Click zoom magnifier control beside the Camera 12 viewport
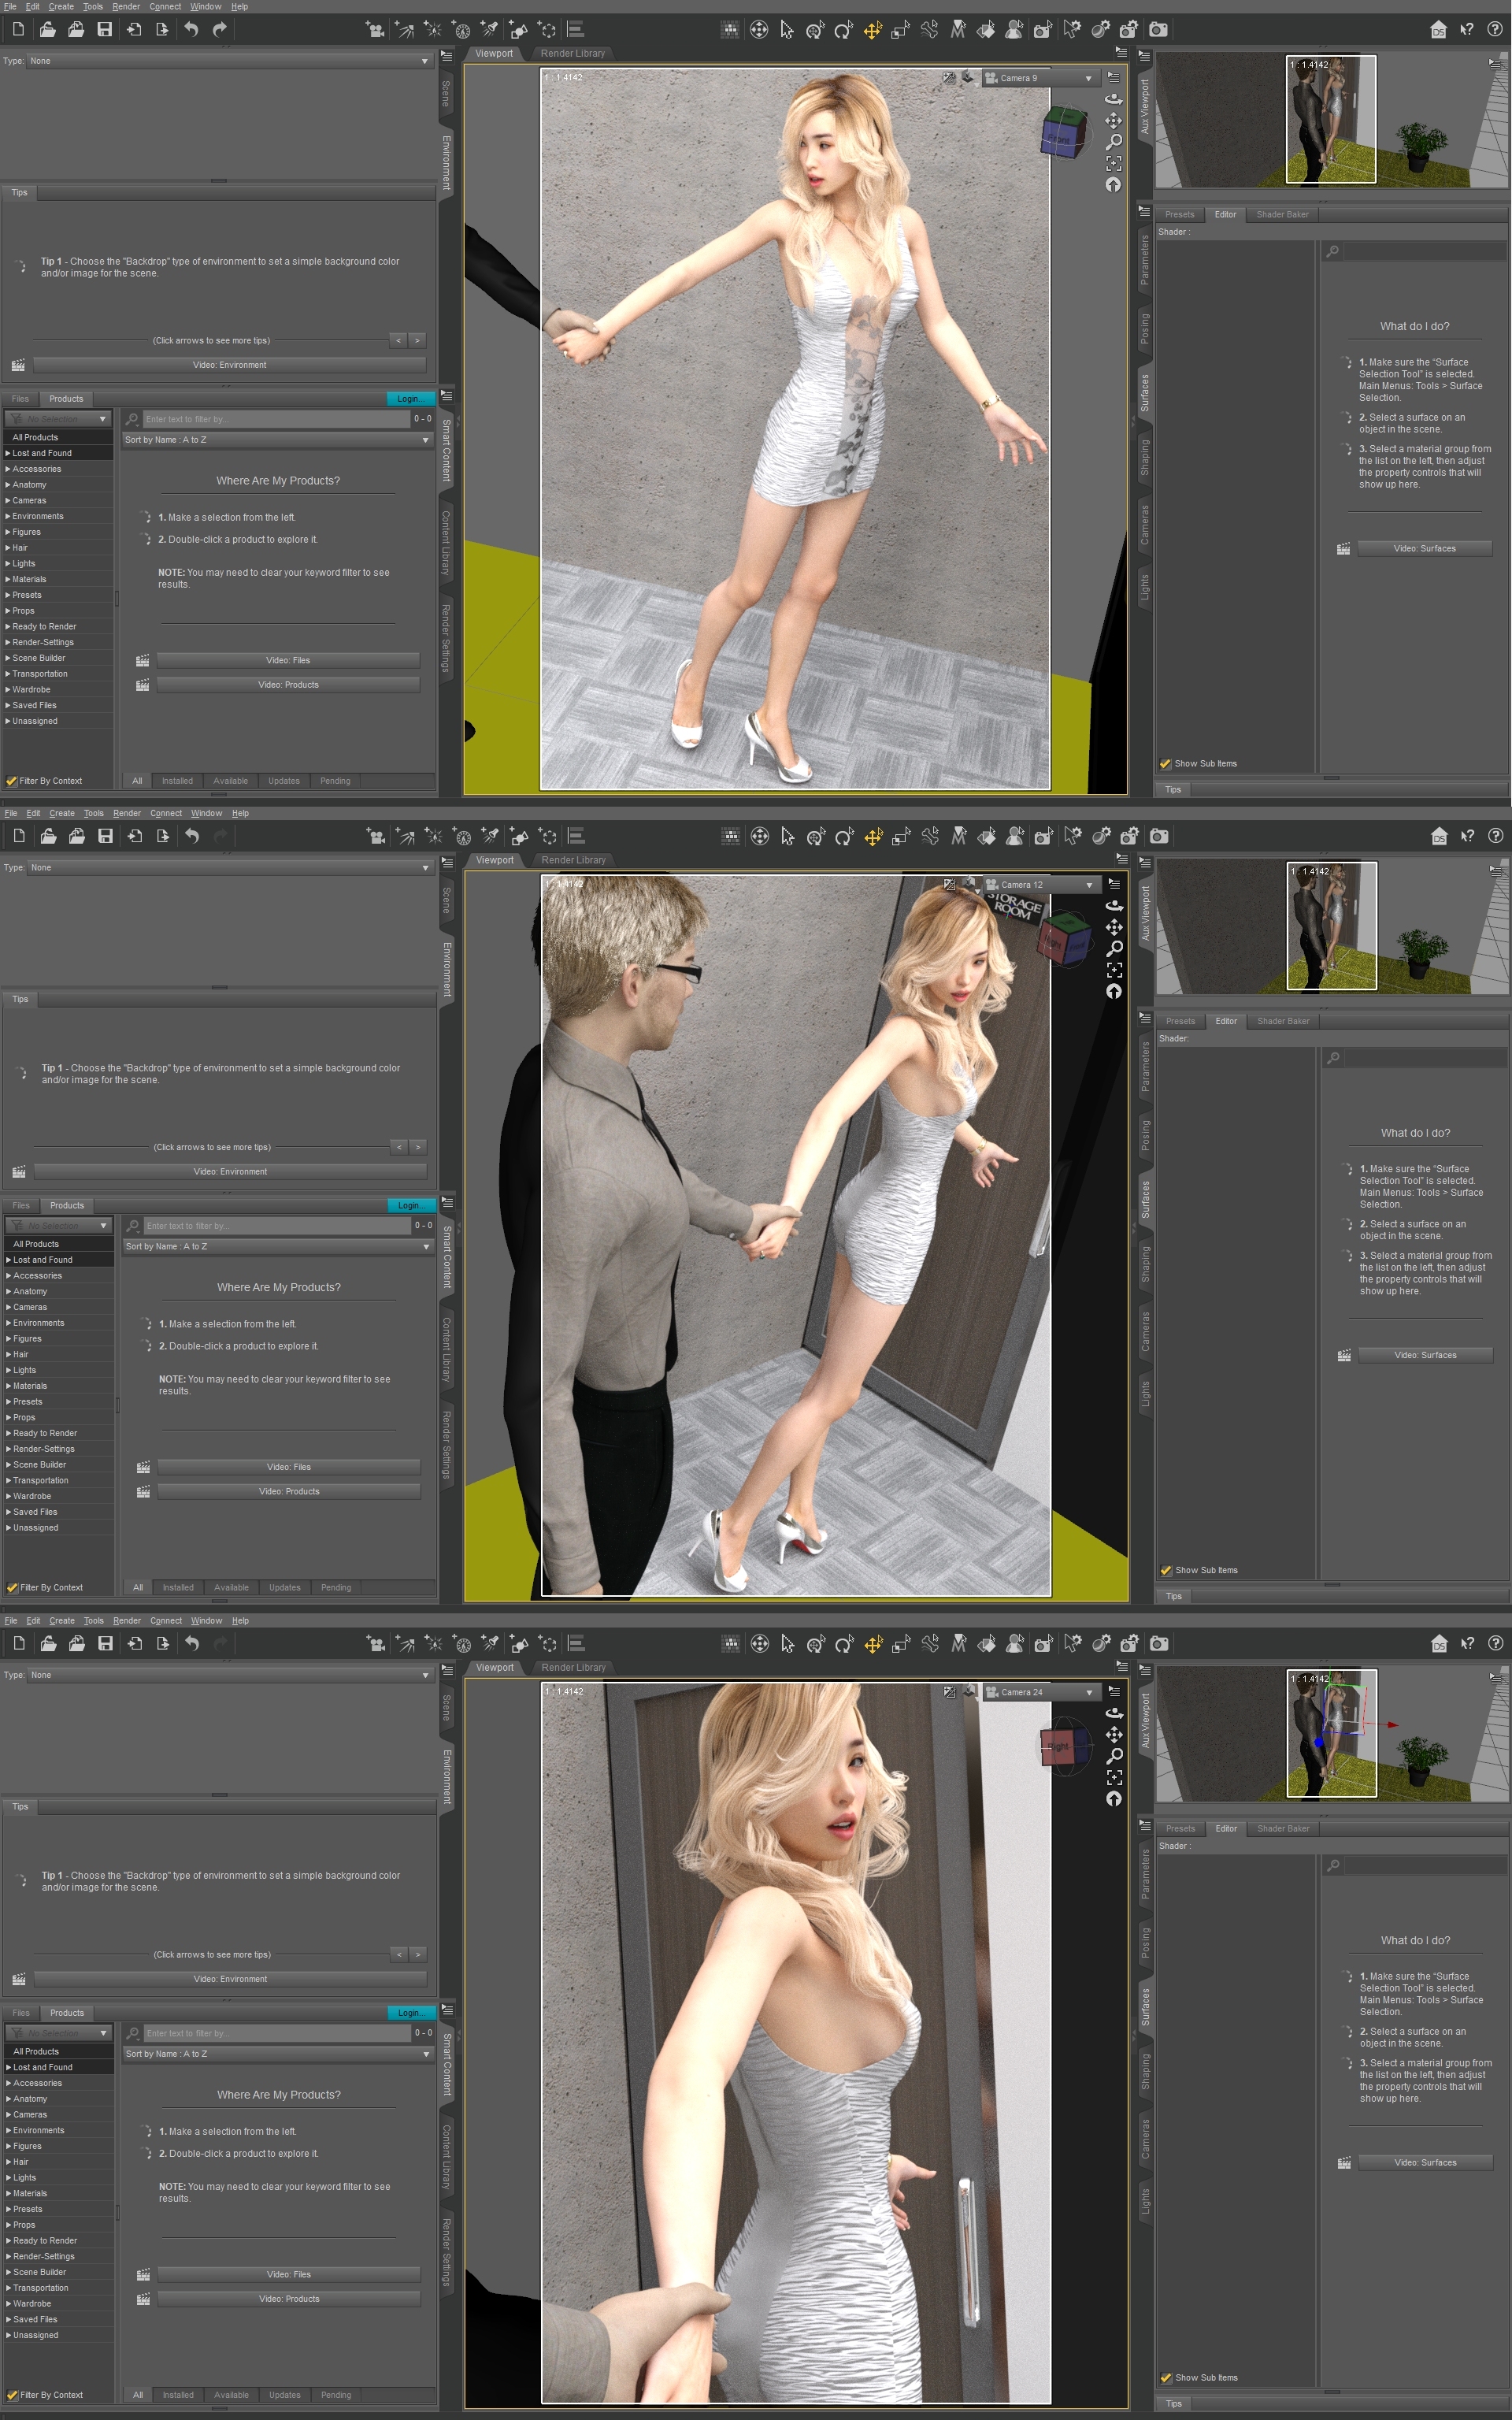This screenshot has height=2420, width=1512. pyautogui.click(x=1114, y=948)
